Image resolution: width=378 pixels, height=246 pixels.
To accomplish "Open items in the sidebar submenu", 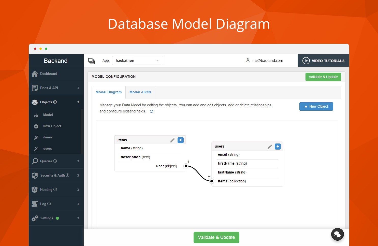I will (48, 137).
